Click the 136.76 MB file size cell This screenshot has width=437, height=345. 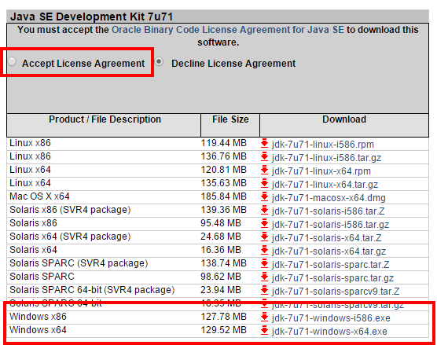click(x=224, y=156)
